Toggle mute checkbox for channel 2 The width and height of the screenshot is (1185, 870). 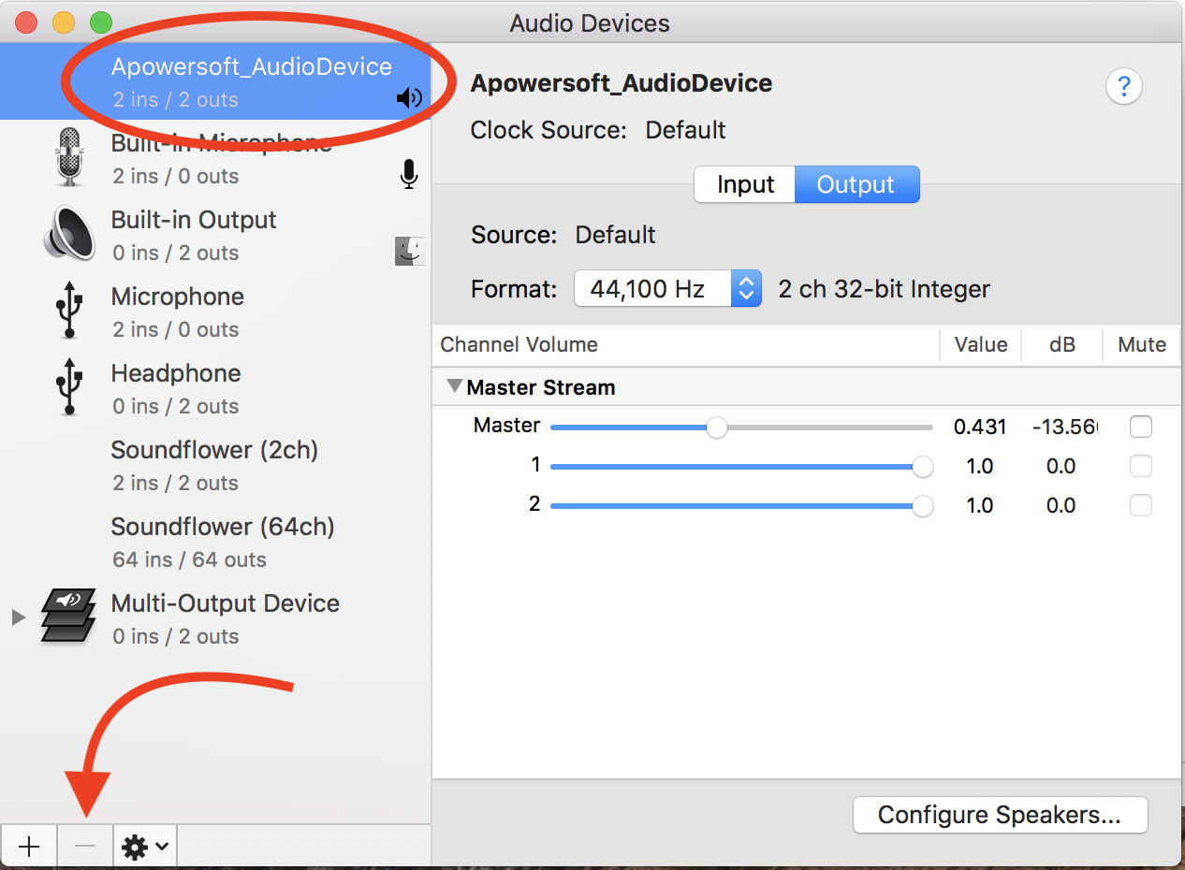click(1141, 505)
